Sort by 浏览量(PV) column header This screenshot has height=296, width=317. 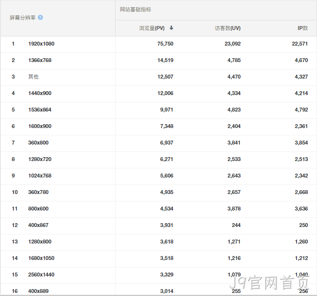point(152,28)
